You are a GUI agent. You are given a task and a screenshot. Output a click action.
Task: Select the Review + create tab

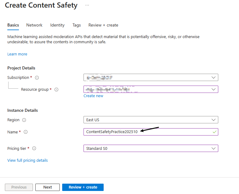tap(103, 25)
